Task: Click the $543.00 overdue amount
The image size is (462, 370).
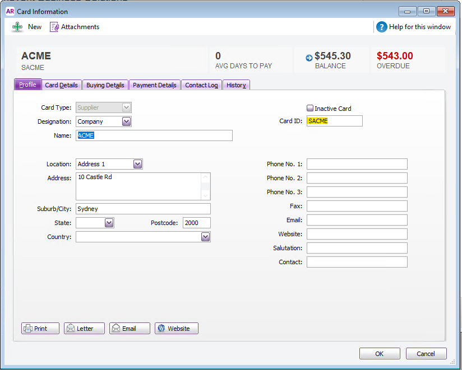Action: (395, 56)
